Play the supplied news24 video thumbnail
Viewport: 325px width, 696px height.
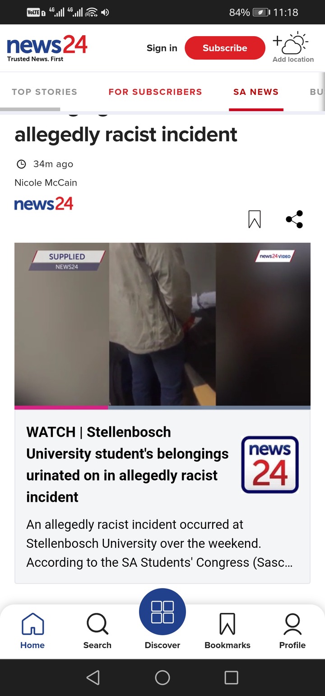(x=162, y=324)
